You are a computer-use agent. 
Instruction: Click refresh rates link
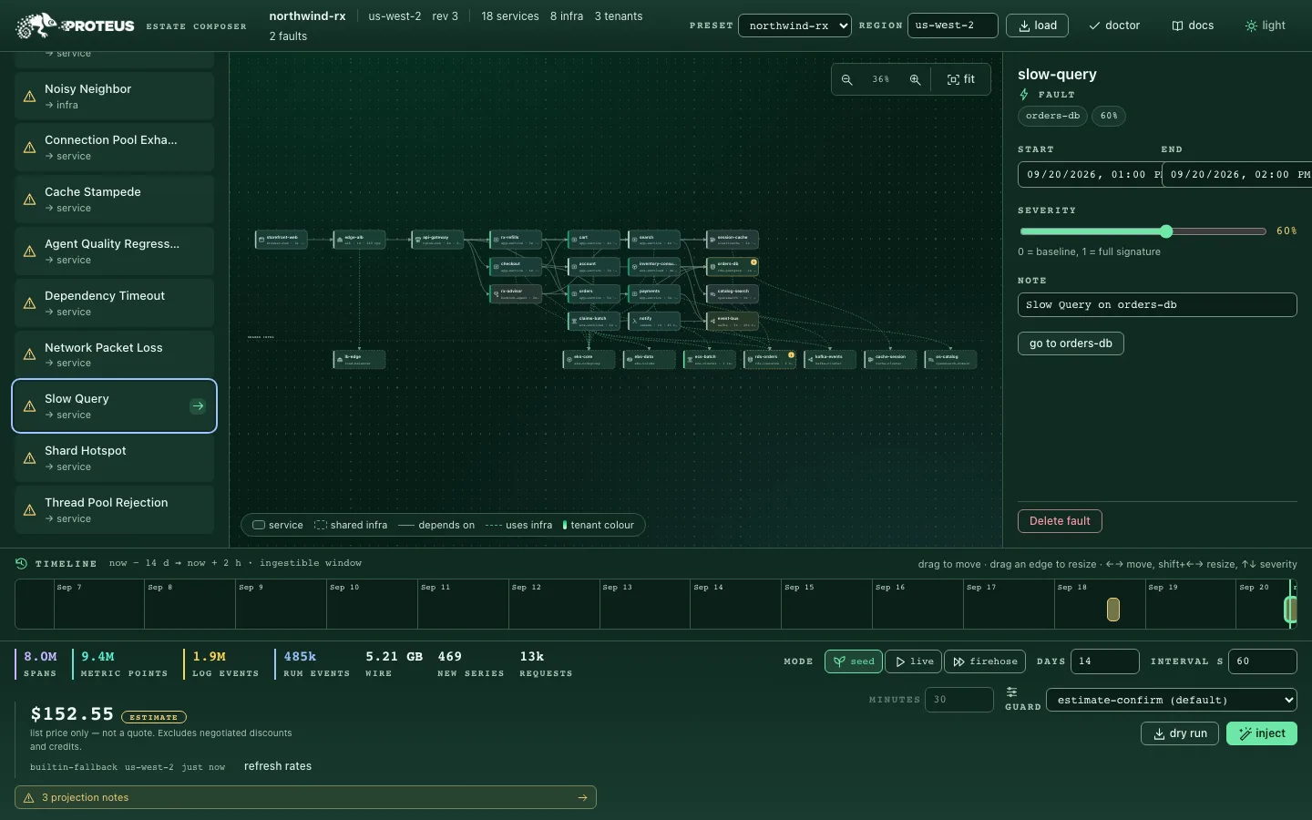coord(278,766)
